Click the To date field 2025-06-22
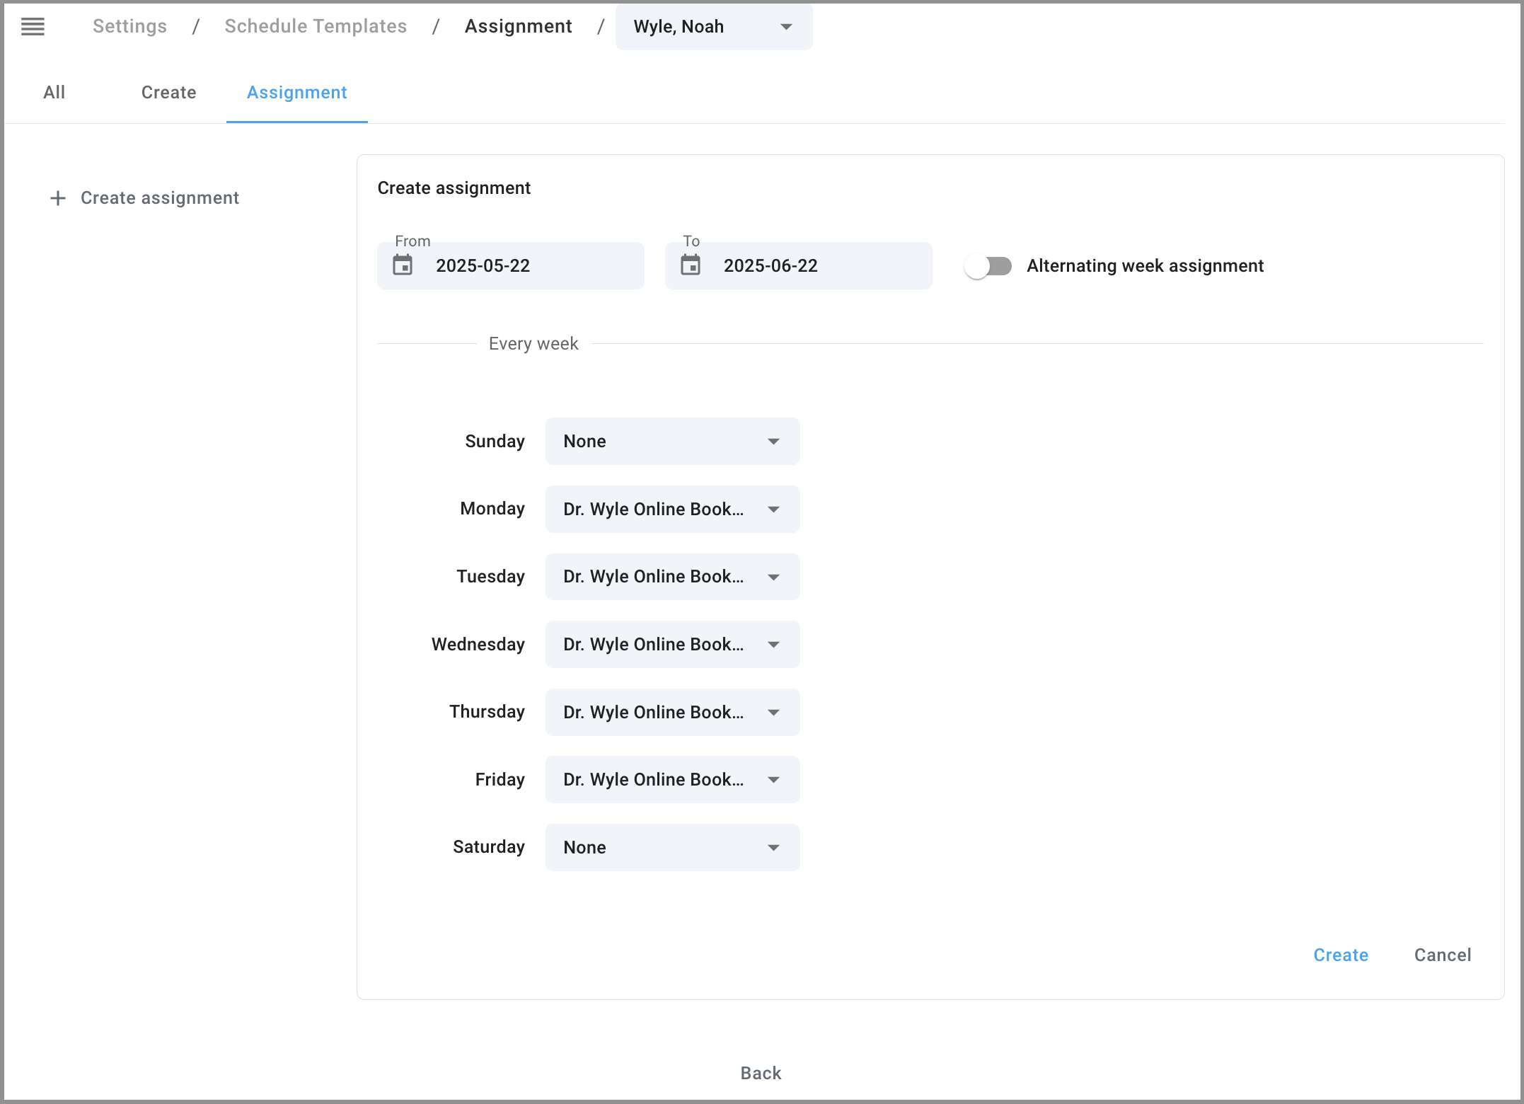The image size is (1524, 1104). (798, 265)
